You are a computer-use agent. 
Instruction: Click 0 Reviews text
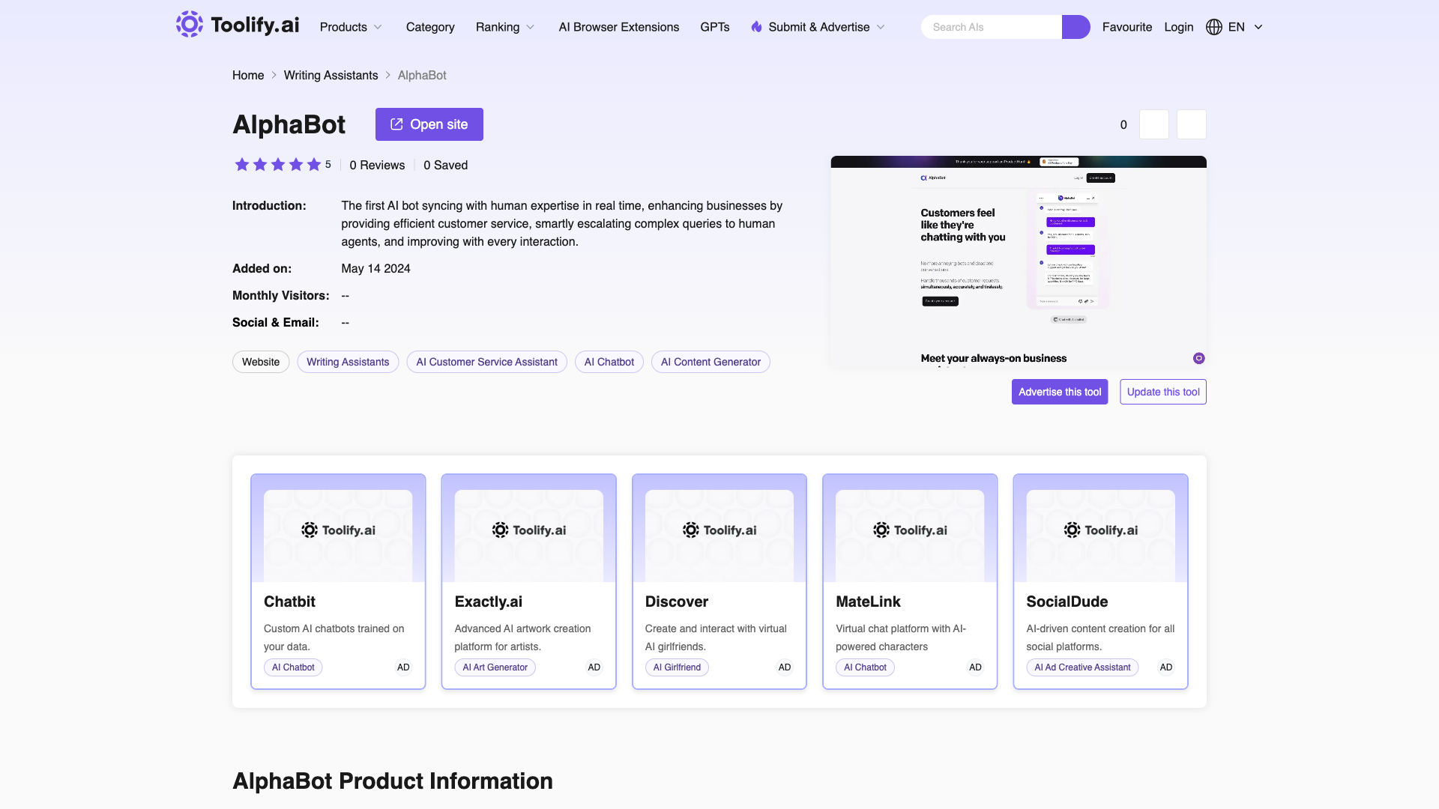(377, 165)
